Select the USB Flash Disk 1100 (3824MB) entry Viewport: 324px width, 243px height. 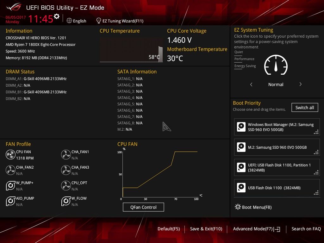pyautogui.click(x=277, y=188)
